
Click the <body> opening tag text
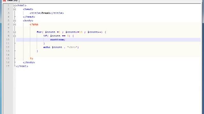[28, 21]
